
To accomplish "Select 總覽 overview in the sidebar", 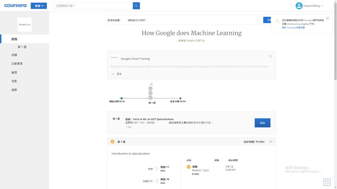I will tap(24, 39).
